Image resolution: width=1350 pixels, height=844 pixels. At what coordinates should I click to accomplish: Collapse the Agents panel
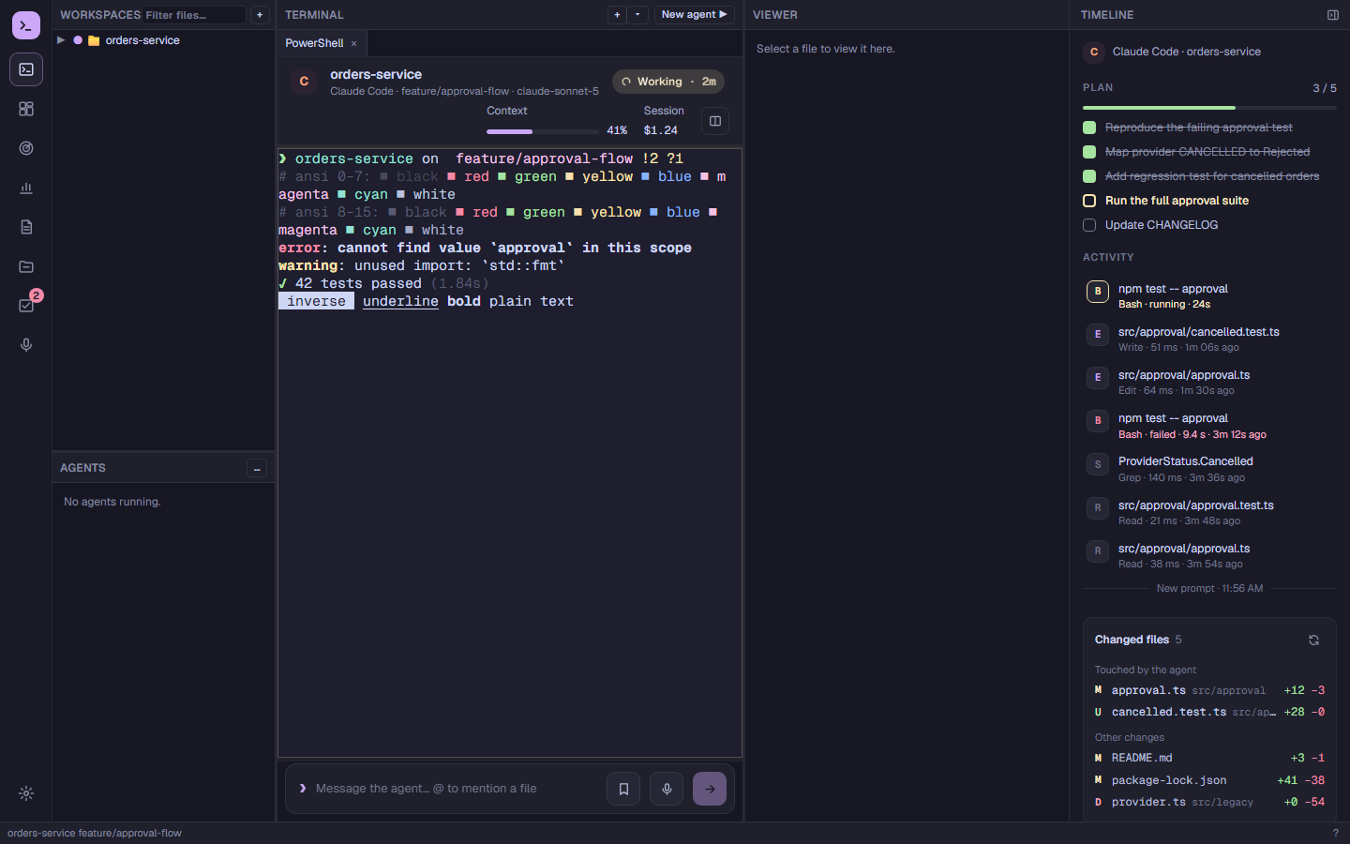click(x=257, y=468)
